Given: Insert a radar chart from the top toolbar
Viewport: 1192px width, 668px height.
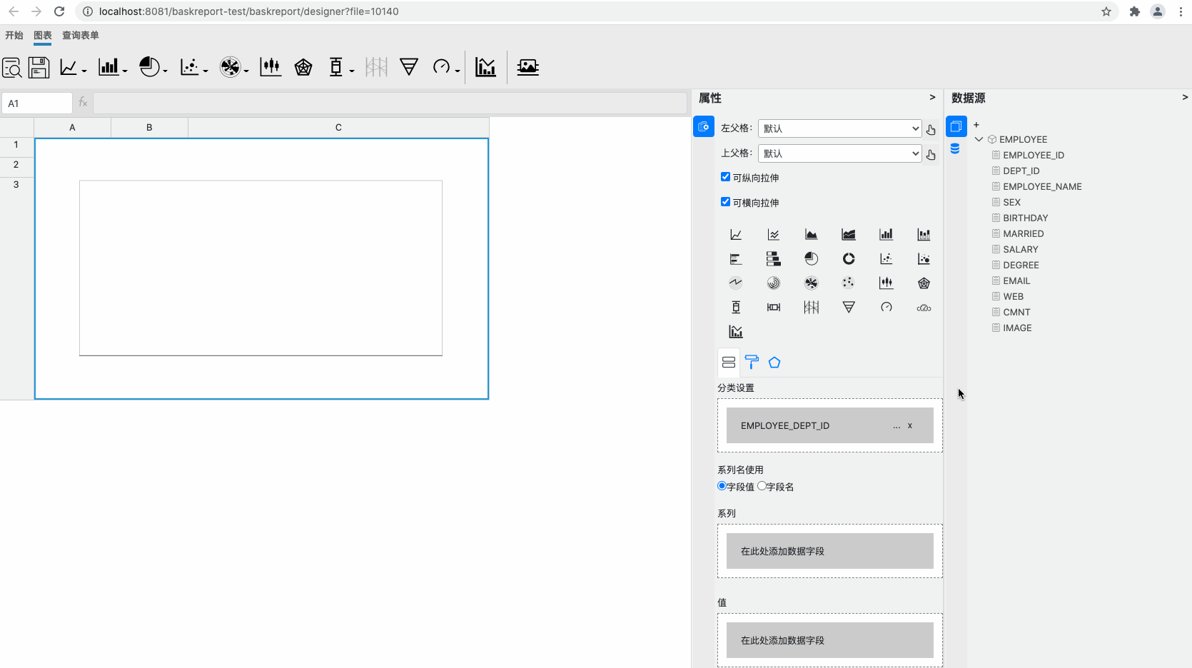Looking at the screenshot, I should pos(303,67).
